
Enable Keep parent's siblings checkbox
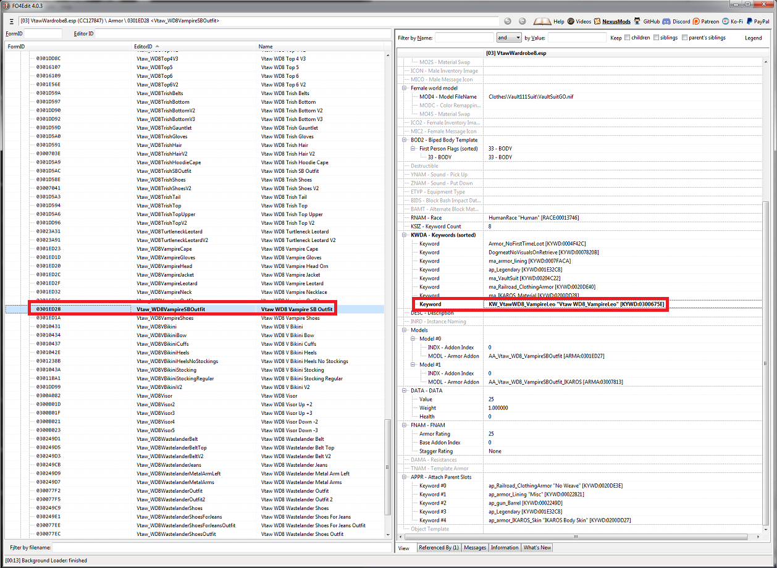pyautogui.click(x=684, y=38)
